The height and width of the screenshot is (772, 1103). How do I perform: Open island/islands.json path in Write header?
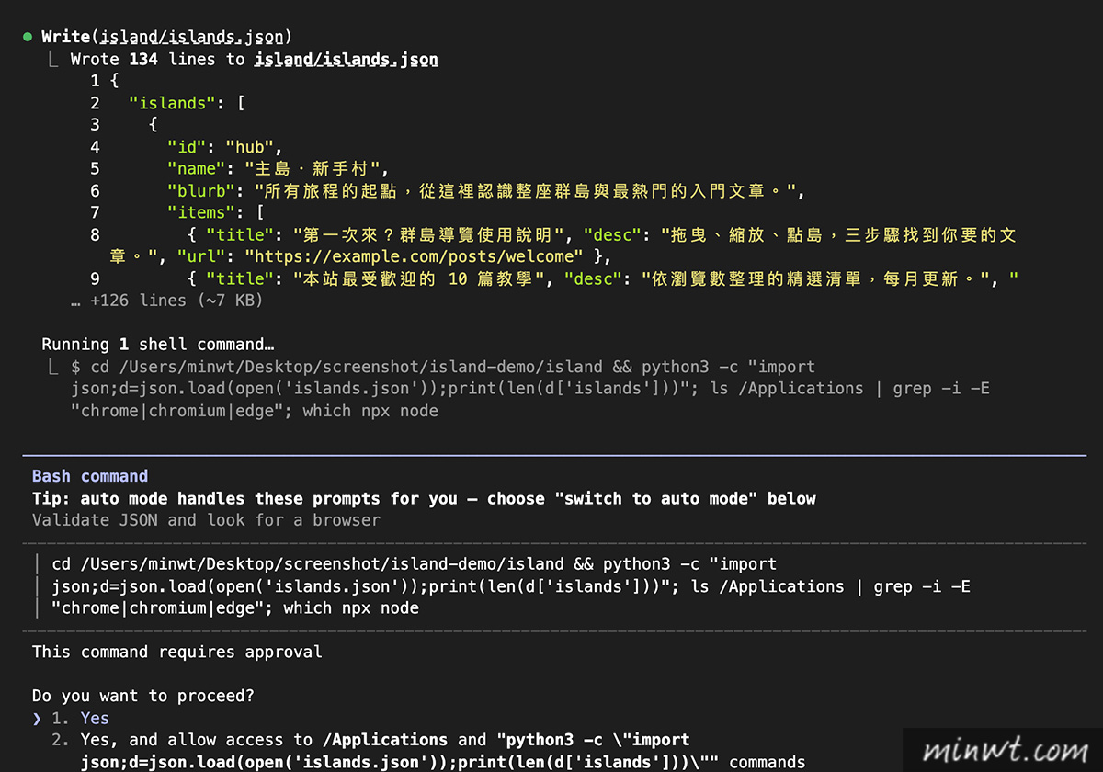point(196,38)
